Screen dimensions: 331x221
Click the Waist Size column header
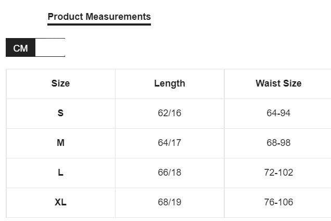pyautogui.click(x=278, y=83)
